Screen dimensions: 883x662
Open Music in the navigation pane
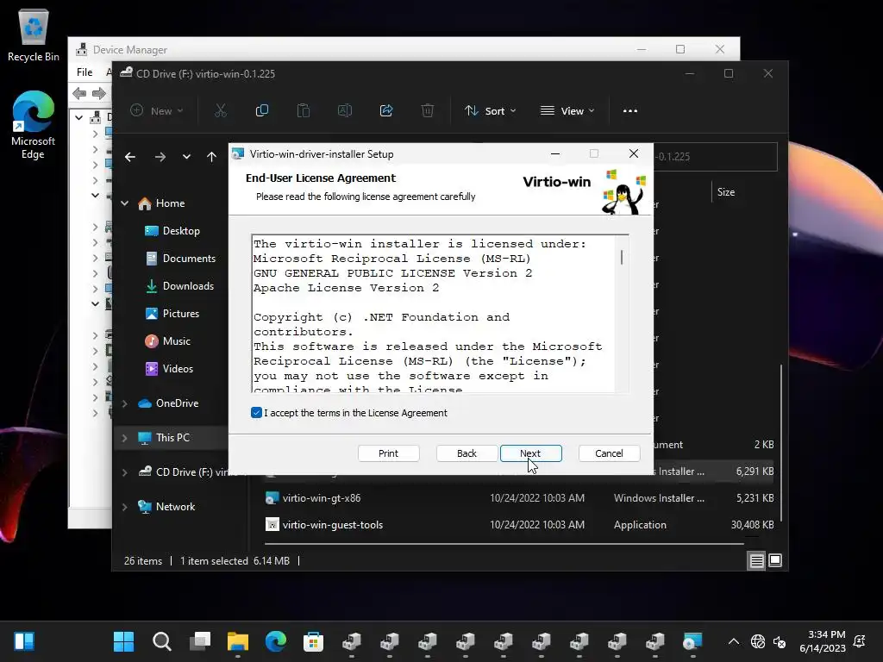click(168, 341)
